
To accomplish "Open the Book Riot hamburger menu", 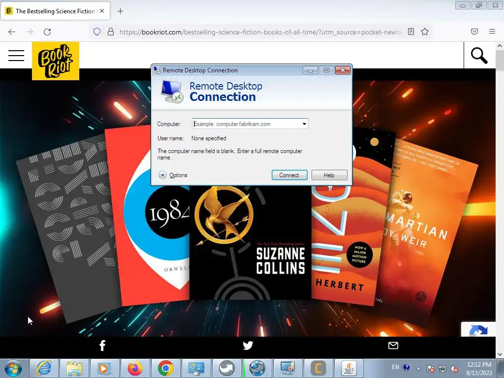I will point(16,55).
